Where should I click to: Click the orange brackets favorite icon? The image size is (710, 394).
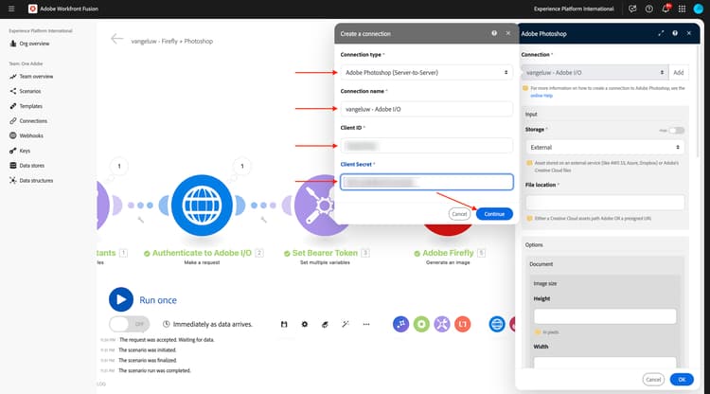462,324
